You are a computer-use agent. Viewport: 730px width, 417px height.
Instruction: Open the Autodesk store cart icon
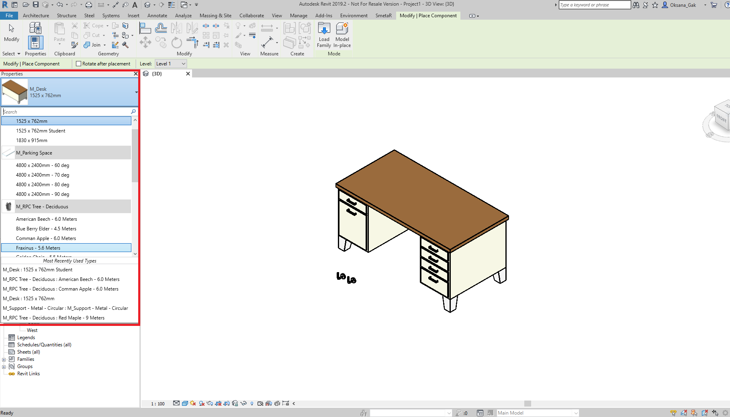pyautogui.click(x=714, y=5)
